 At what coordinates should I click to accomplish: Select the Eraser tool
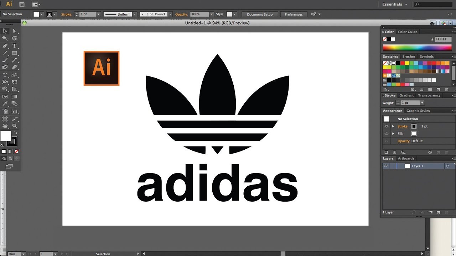coord(15,67)
